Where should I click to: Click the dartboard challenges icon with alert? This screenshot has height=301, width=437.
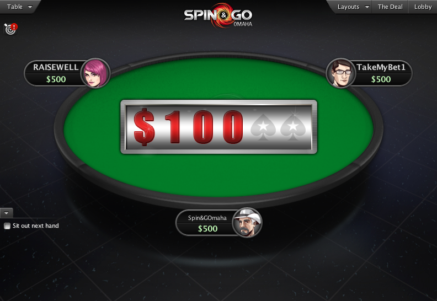click(10, 29)
